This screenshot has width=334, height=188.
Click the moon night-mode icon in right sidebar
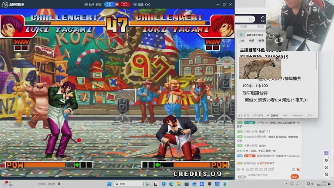click(326, 160)
